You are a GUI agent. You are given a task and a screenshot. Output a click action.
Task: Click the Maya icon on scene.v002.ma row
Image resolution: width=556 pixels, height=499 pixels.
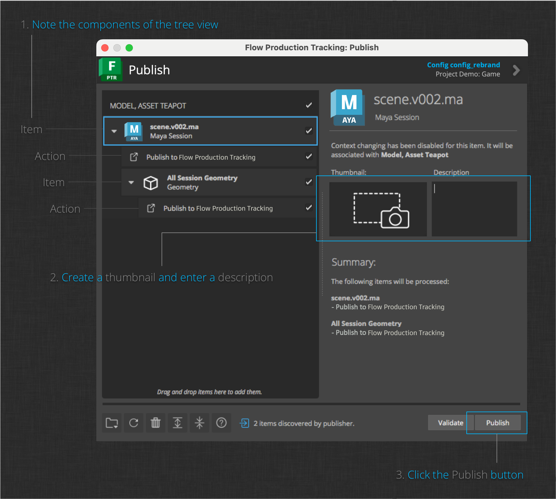pyautogui.click(x=134, y=132)
